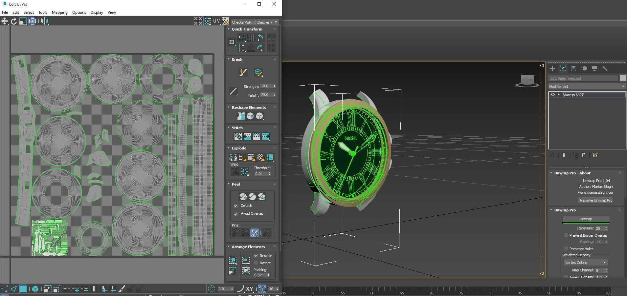Click the UV coordinate display button

coord(216,21)
